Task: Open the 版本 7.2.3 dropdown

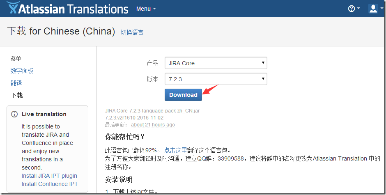Action: click(216, 79)
